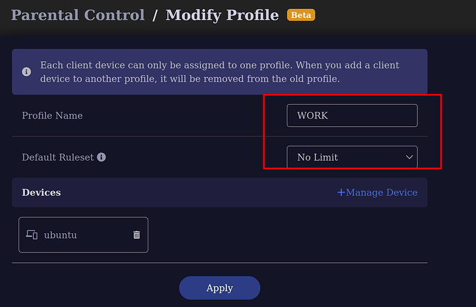Image resolution: width=476 pixels, height=307 pixels.
Task: Open the Manage Device link
Action: click(x=377, y=192)
